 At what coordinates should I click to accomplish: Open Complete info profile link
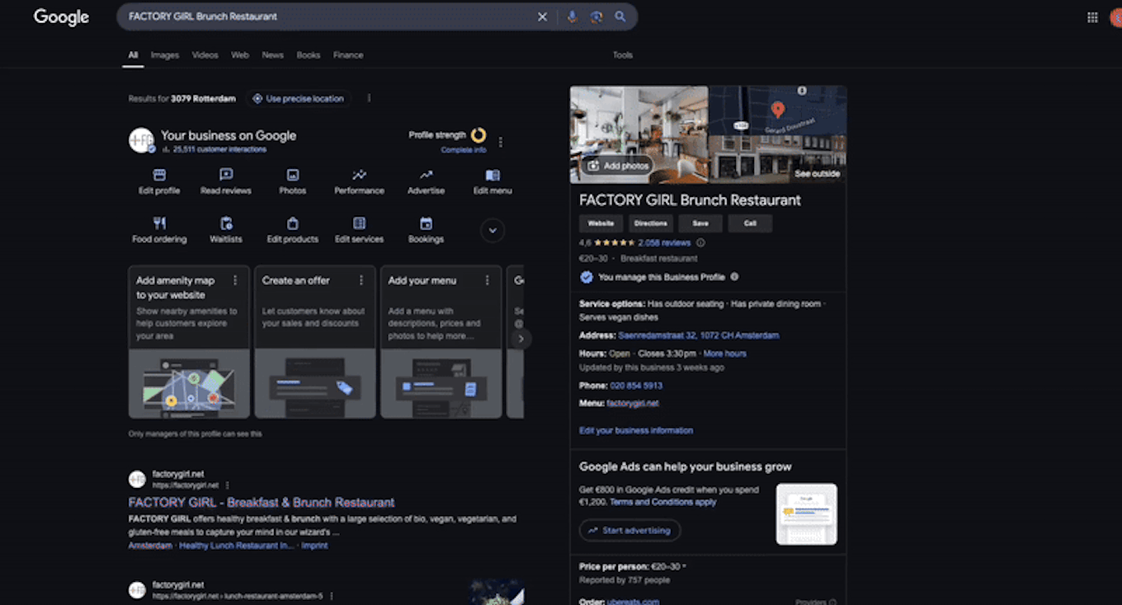click(464, 150)
